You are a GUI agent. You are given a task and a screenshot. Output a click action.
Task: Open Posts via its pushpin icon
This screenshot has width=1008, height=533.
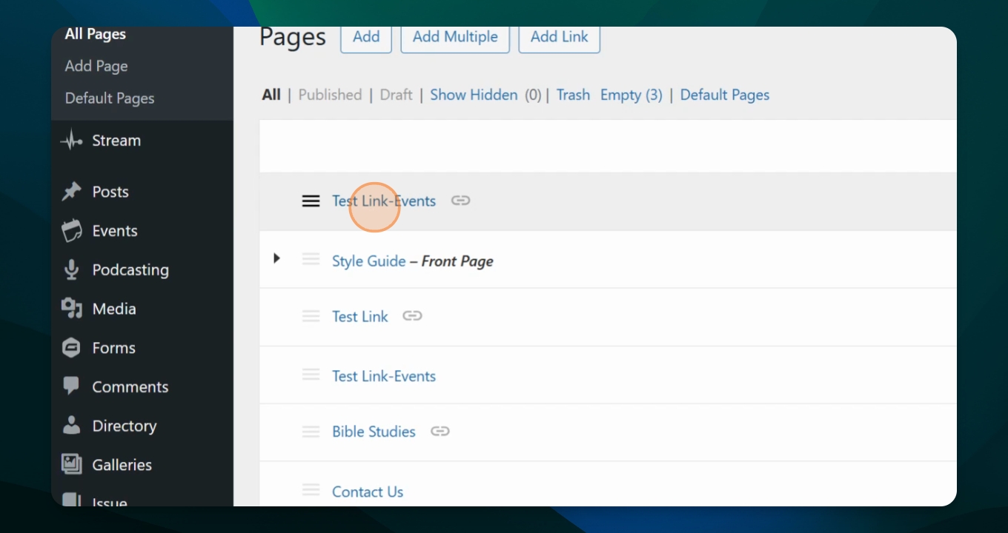click(x=71, y=192)
